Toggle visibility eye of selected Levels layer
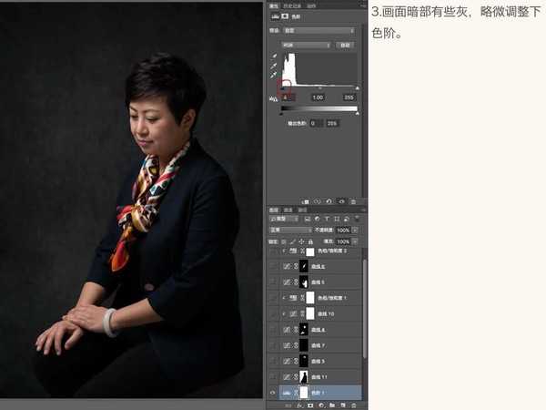546x410 pixels. pos(273,393)
